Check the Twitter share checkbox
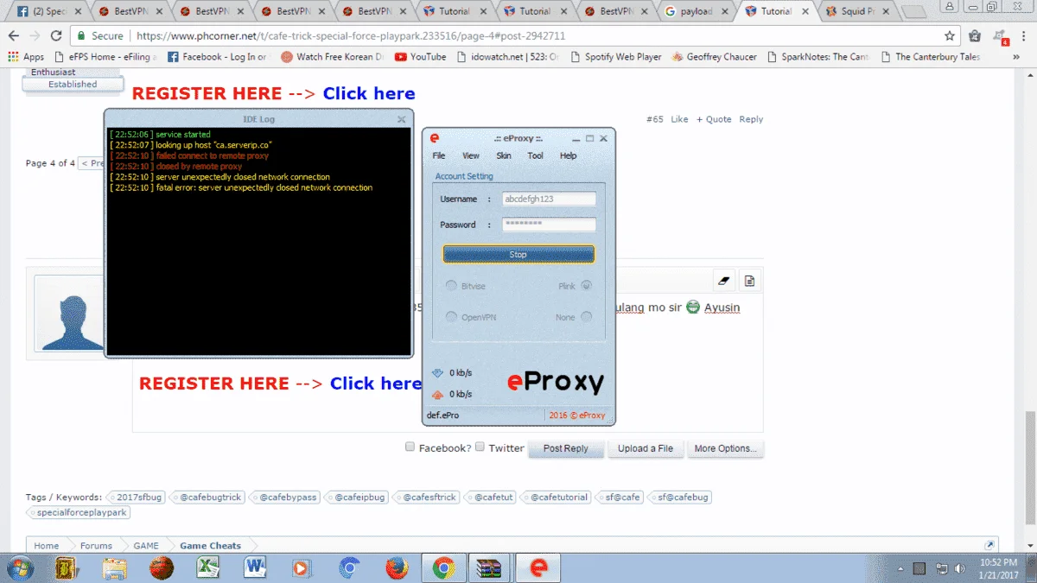 click(x=480, y=447)
